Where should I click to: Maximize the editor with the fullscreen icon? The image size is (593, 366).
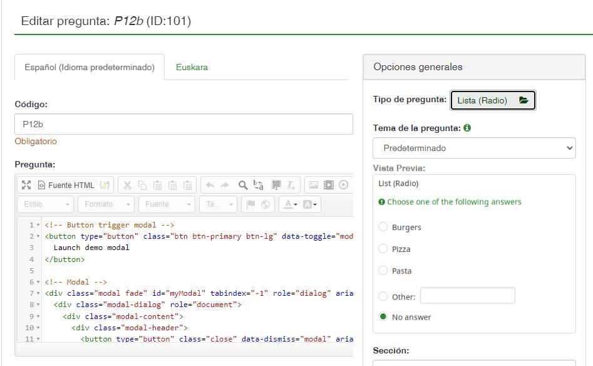[26, 185]
